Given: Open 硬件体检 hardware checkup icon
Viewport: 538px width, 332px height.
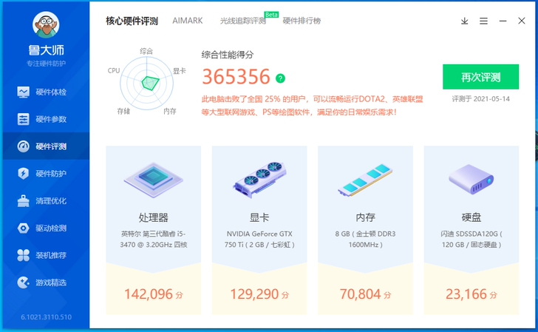Looking at the screenshot, I should (x=24, y=92).
